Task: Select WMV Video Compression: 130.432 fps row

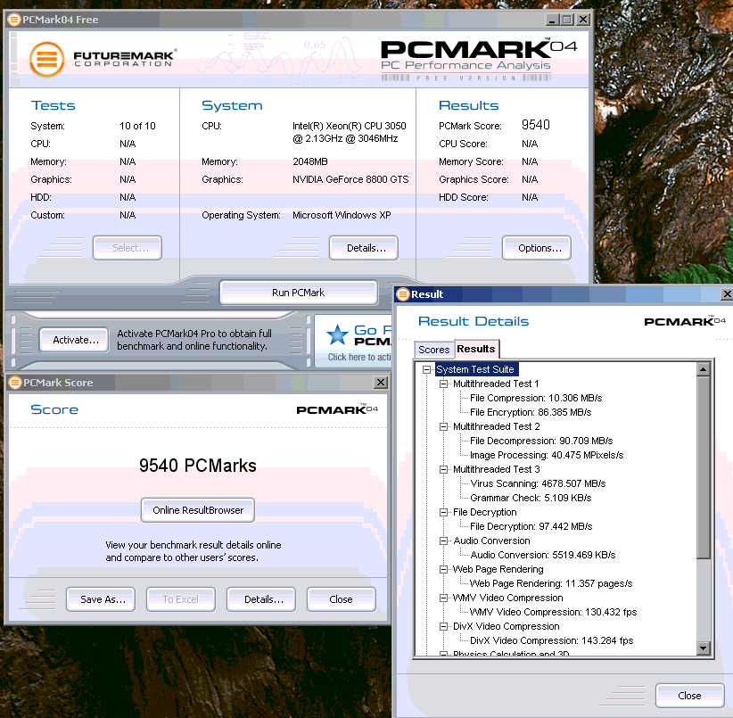Action: coord(553,612)
